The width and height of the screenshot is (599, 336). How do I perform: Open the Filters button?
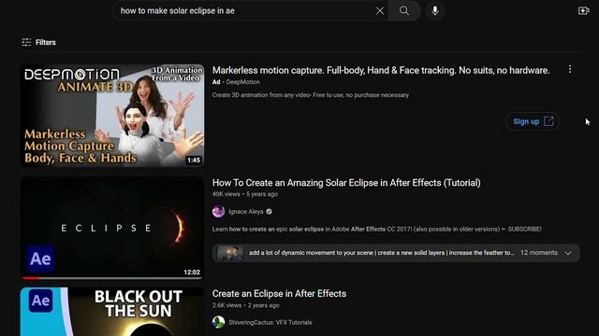click(x=39, y=42)
